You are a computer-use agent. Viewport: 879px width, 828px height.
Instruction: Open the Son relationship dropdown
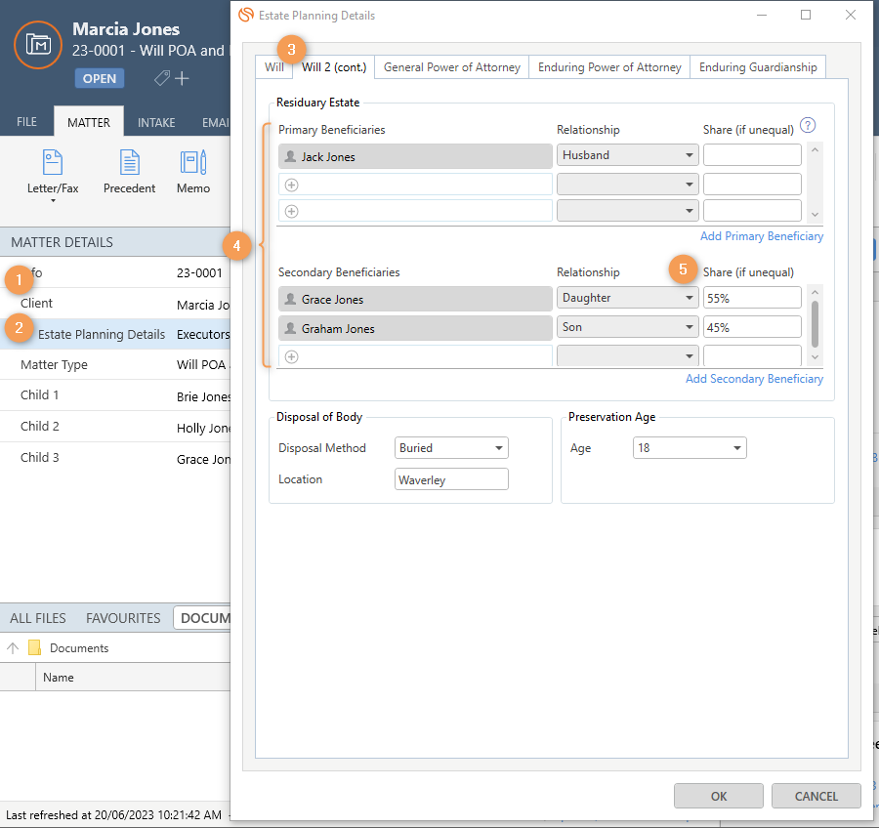[627, 327]
